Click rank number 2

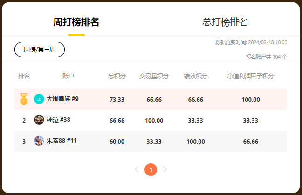tap(24, 121)
